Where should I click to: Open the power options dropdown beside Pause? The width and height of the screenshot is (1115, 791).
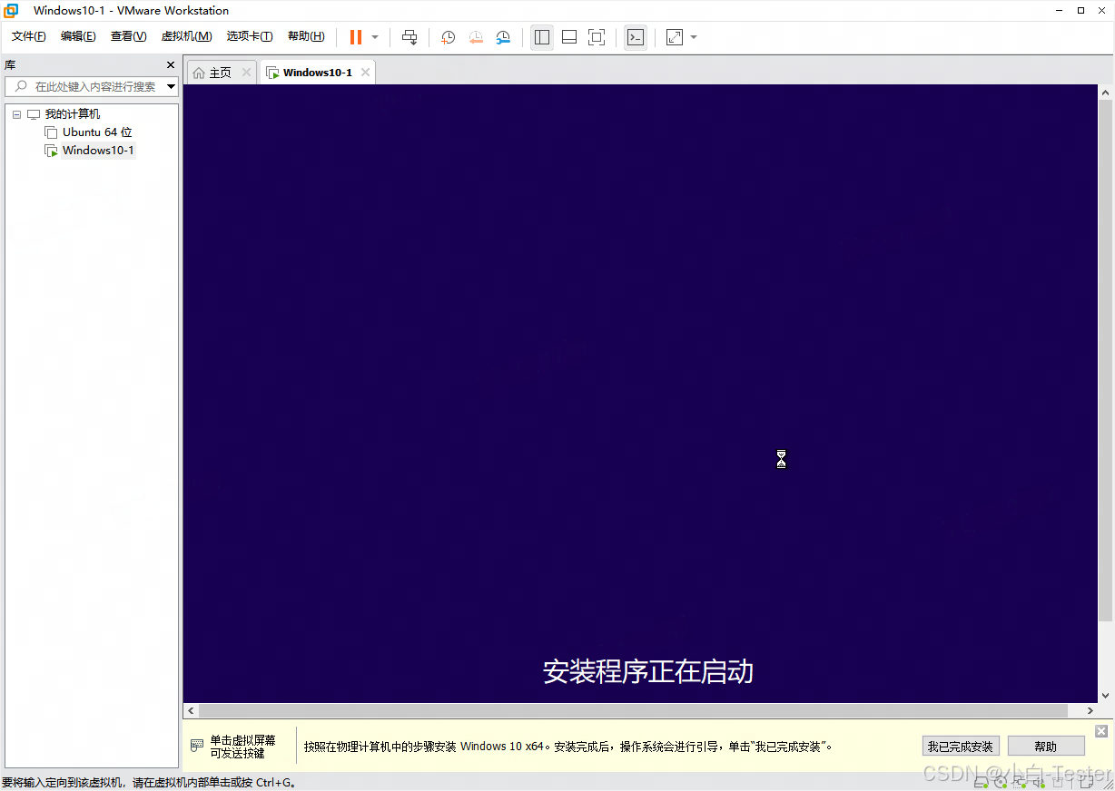tap(375, 37)
